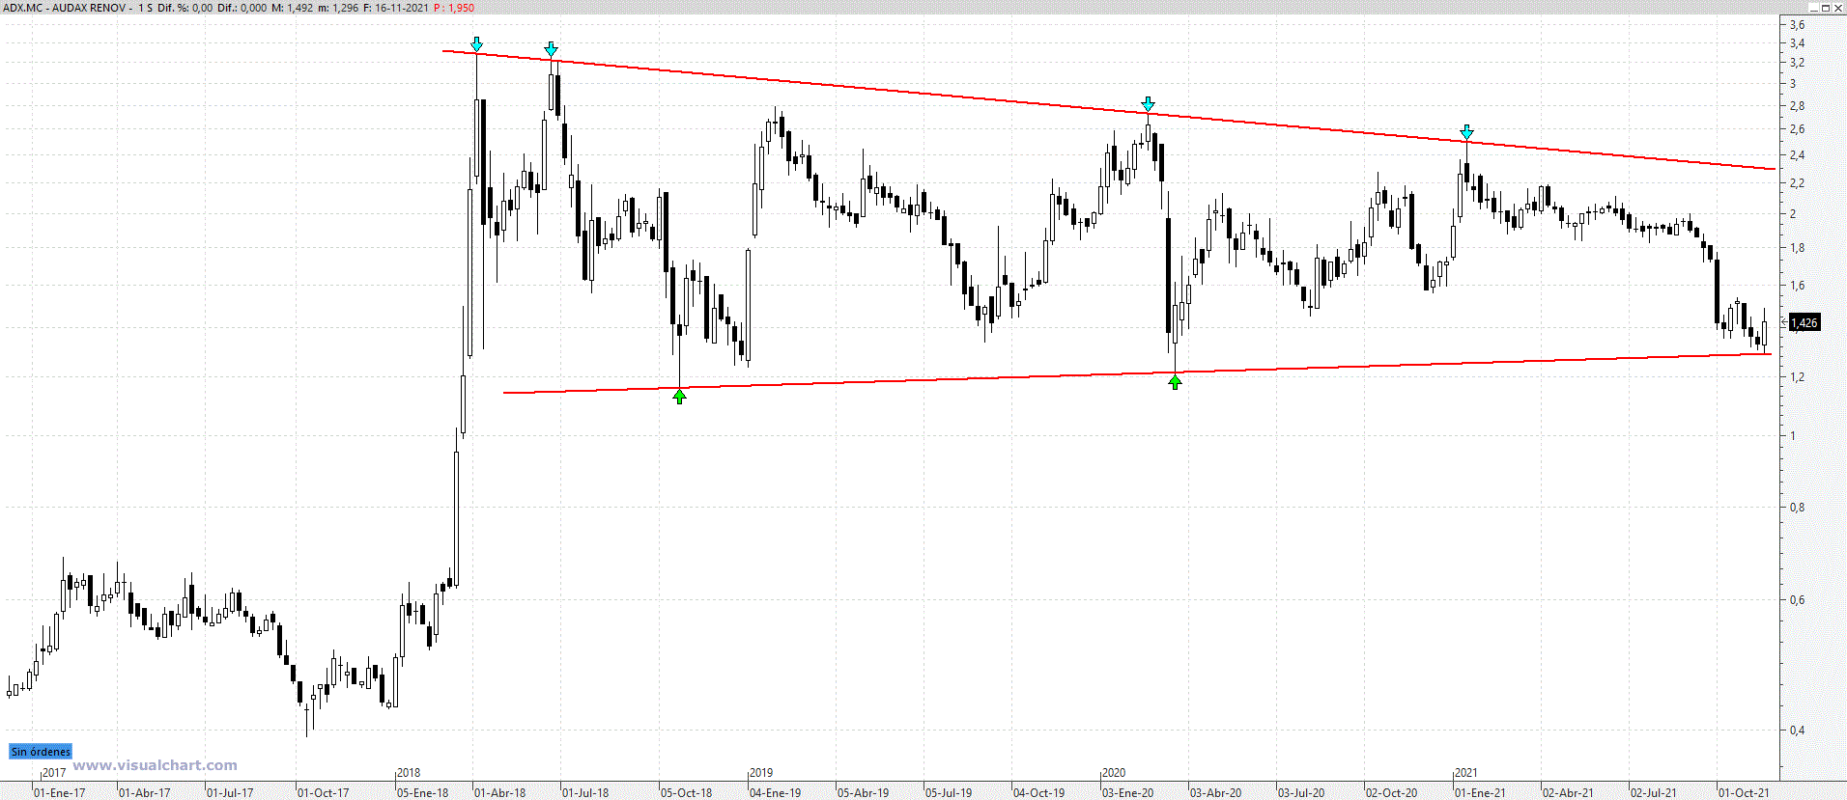Open the www.visualchart.com watermark link
This screenshot has width=1847, height=800.
[155, 765]
